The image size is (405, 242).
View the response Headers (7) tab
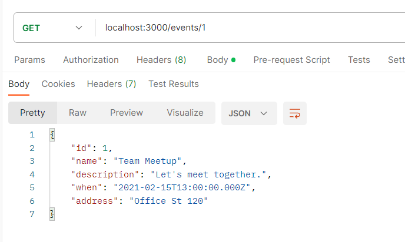111,84
